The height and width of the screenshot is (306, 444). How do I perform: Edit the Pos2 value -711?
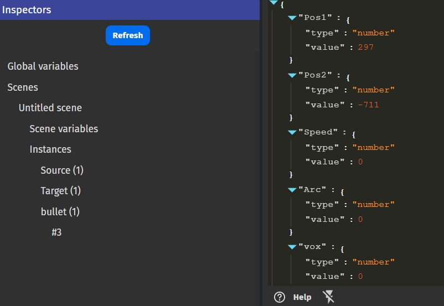click(x=368, y=105)
